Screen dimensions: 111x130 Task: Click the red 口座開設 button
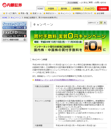[103, 9]
